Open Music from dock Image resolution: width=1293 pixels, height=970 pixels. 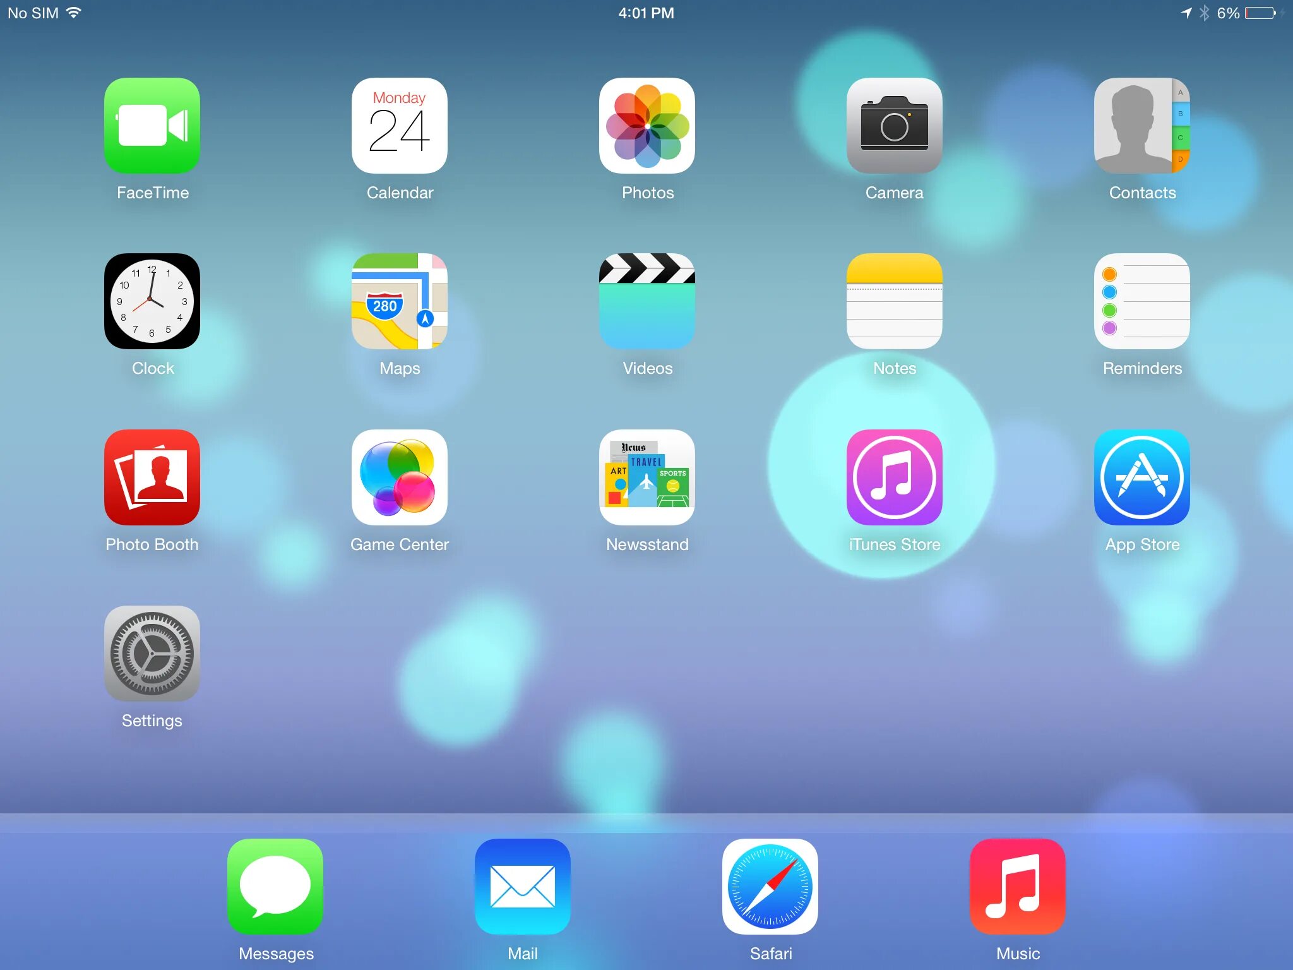click(x=1017, y=883)
